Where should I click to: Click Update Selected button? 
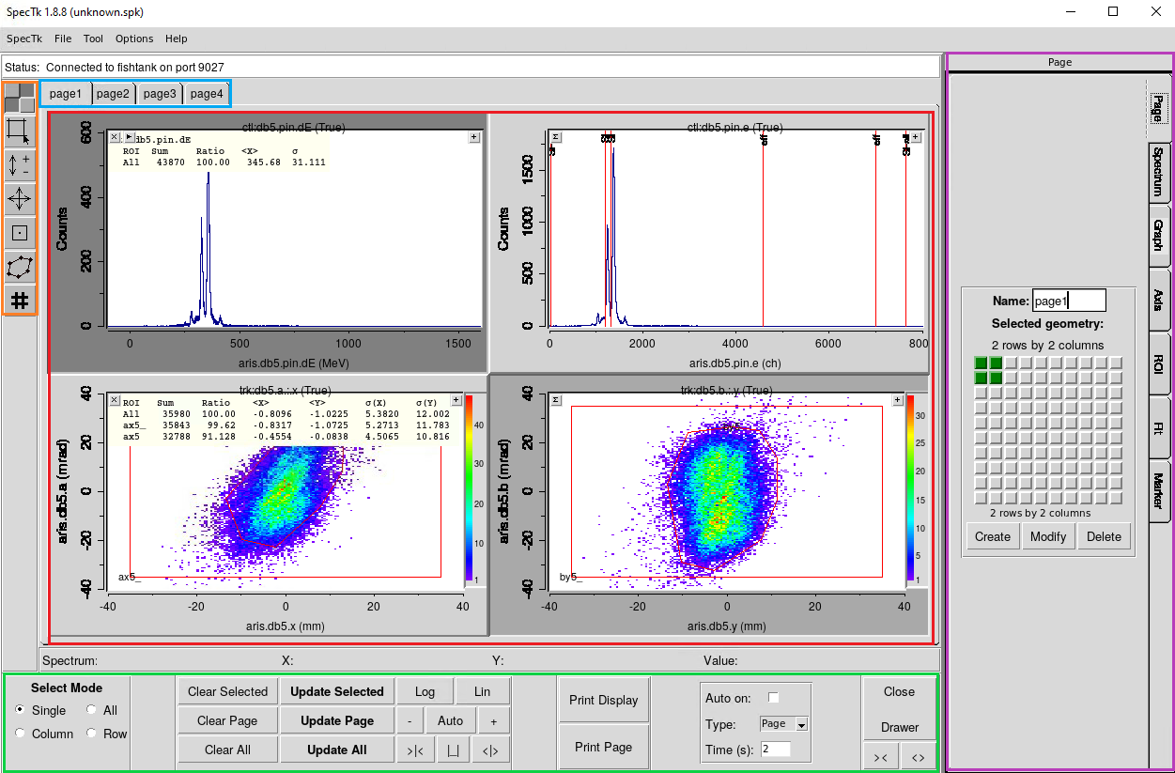coord(336,691)
